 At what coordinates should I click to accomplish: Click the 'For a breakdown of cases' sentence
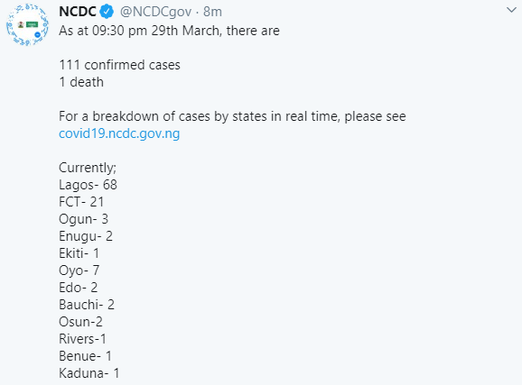232,116
